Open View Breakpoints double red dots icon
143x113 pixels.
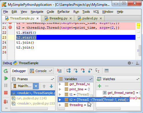pyautogui.click(x=6, y=102)
